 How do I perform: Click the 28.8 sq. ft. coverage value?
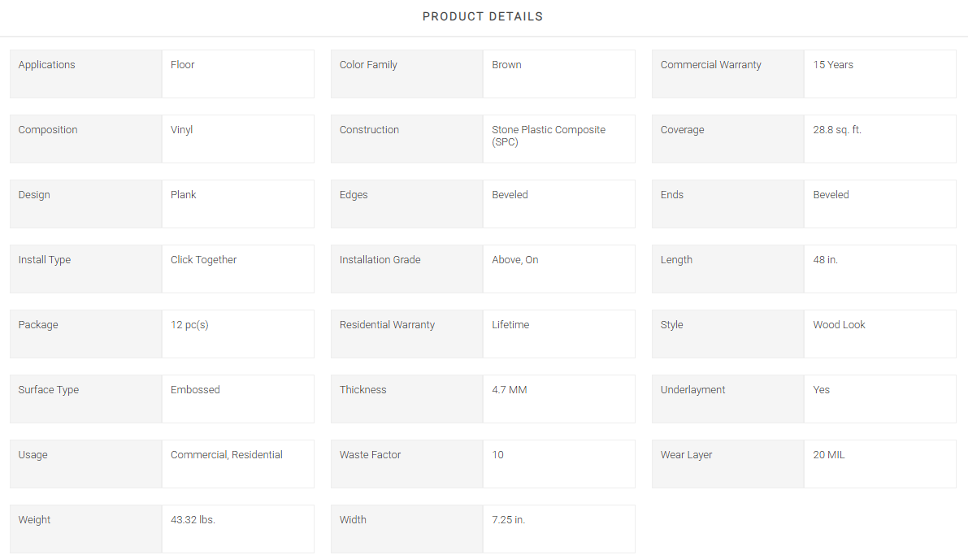tap(836, 130)
